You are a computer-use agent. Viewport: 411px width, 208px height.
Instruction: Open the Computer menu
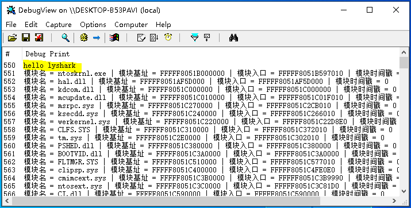pos(131,25)
